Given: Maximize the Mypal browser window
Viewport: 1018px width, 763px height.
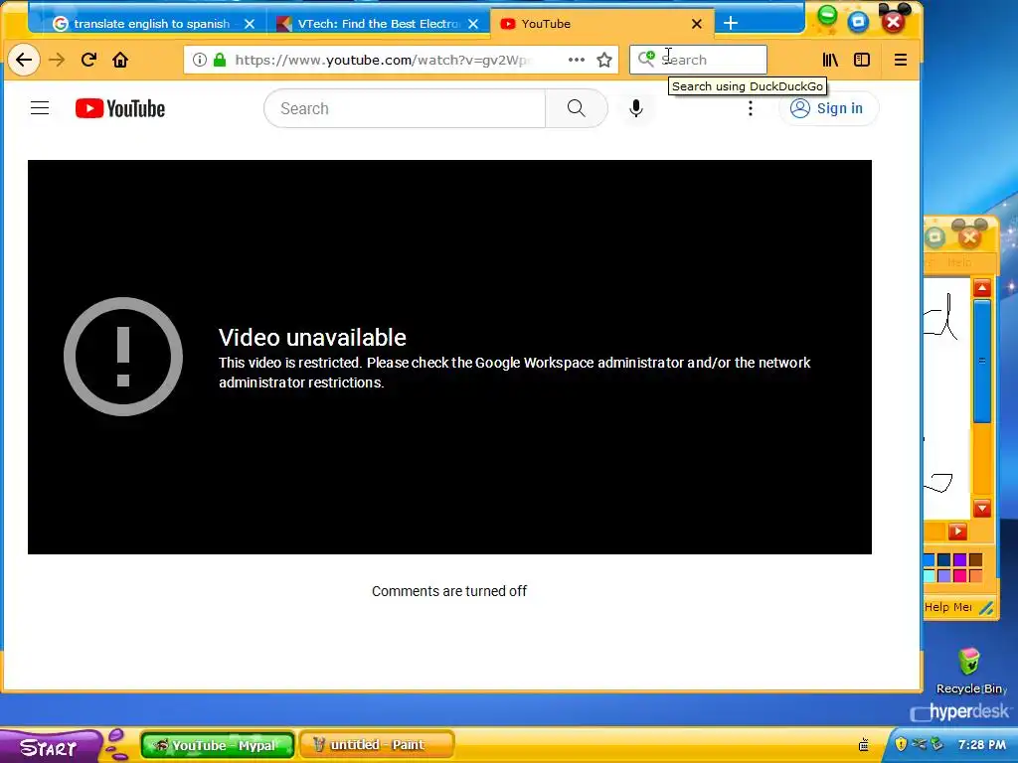Looking at the screenshot, I should (858, 22).
